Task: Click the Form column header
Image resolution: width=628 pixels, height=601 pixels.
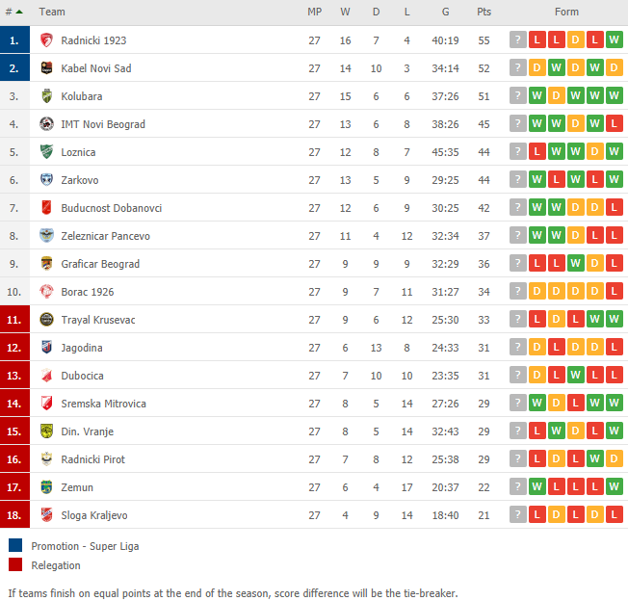Action: pyautogui.click(x=566, y=12)
